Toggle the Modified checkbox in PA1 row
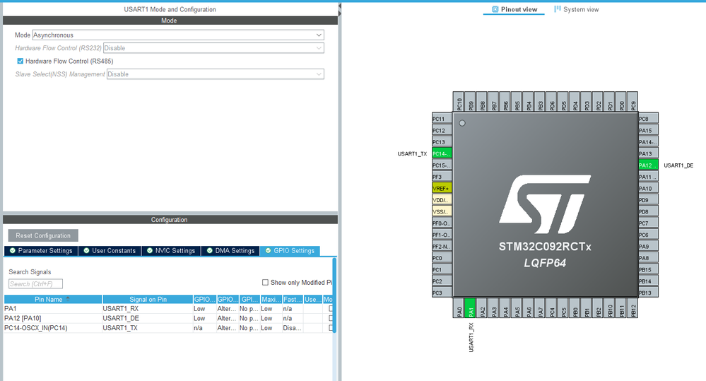 (331, 308)
